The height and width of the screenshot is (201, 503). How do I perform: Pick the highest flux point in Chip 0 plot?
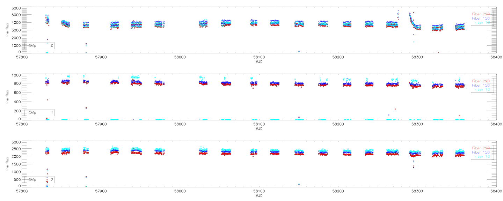click(x=398, y=10)
